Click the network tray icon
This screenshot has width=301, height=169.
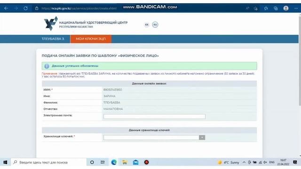click(x=260, y=162)
